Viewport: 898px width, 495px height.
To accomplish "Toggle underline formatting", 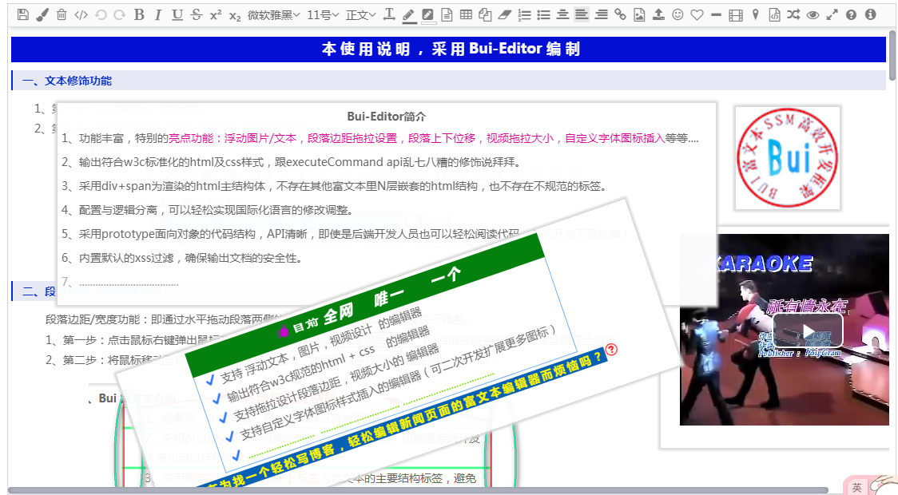I will coord(177,15).
